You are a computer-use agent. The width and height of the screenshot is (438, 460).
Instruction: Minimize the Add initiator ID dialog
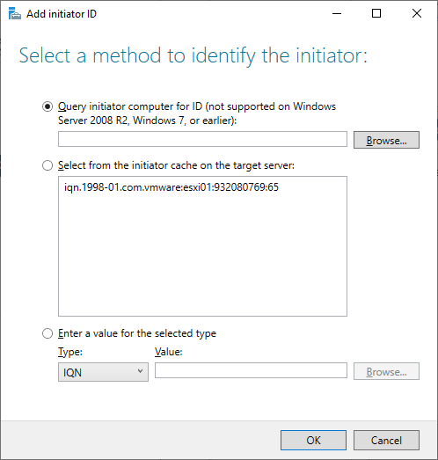click(x=337, y=13)
